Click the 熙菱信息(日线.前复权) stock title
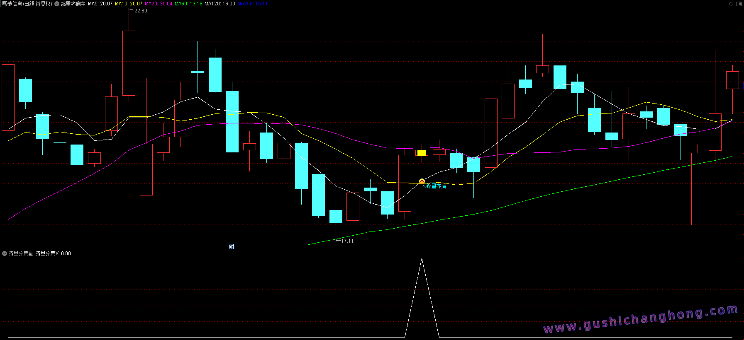Viewport: 744px width, 340px height. click(x=27, y=4)
